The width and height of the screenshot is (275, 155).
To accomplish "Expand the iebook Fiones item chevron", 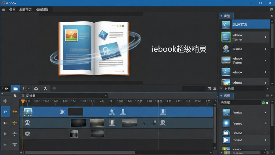I will click(x=266, y=61).
